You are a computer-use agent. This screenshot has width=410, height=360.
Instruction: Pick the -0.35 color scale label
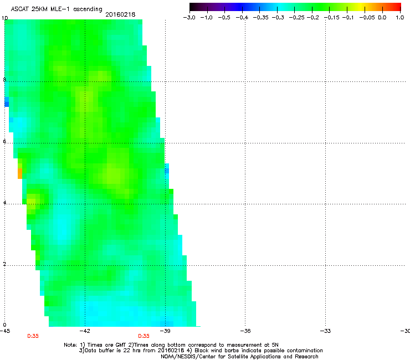[x=261, y=18]
